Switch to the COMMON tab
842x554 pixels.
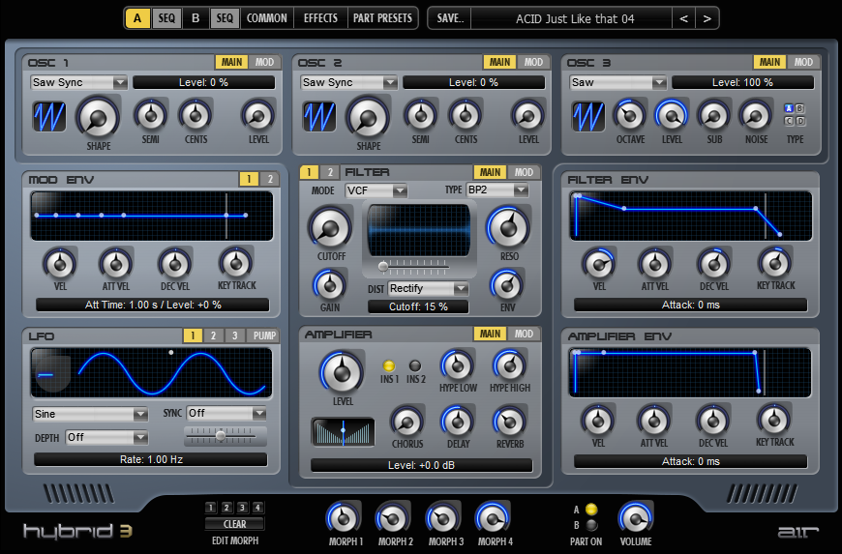coord(267,18)
